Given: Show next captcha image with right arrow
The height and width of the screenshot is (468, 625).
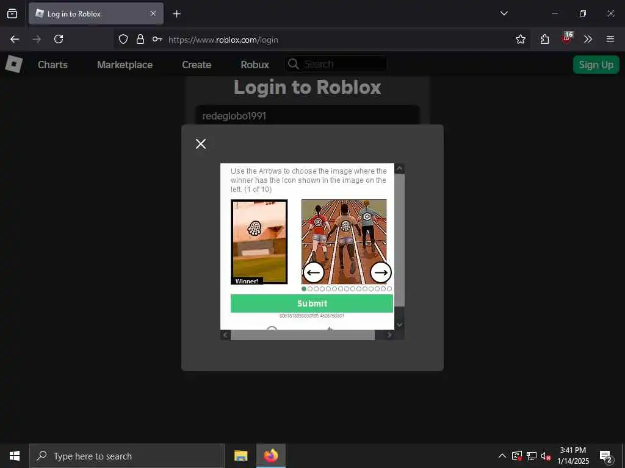Looking at the screenshot, I should (381, 272).
